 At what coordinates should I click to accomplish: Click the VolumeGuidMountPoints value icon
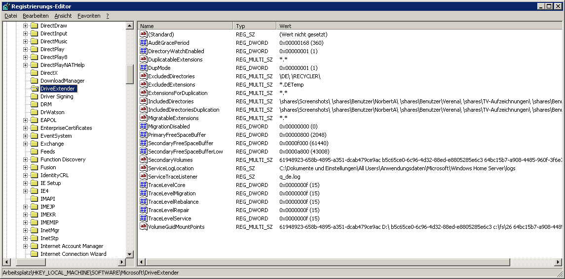pyautogui.click(x=144, y=227)
